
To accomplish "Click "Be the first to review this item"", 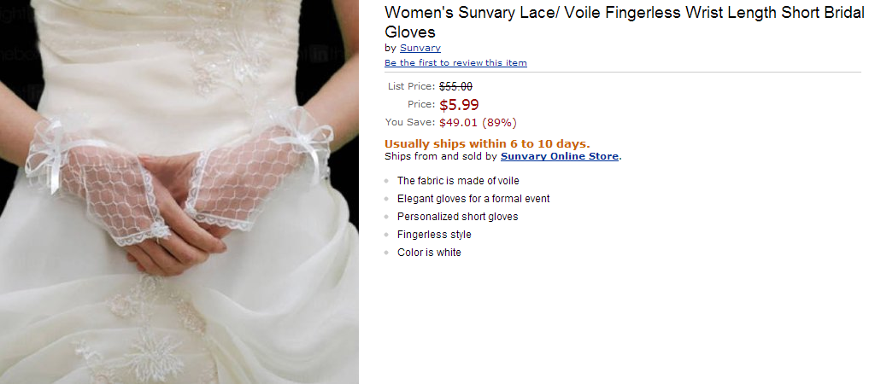I will 455,63.
